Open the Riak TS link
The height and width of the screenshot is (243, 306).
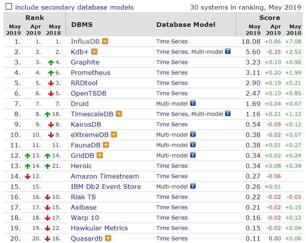coord(83,197)
